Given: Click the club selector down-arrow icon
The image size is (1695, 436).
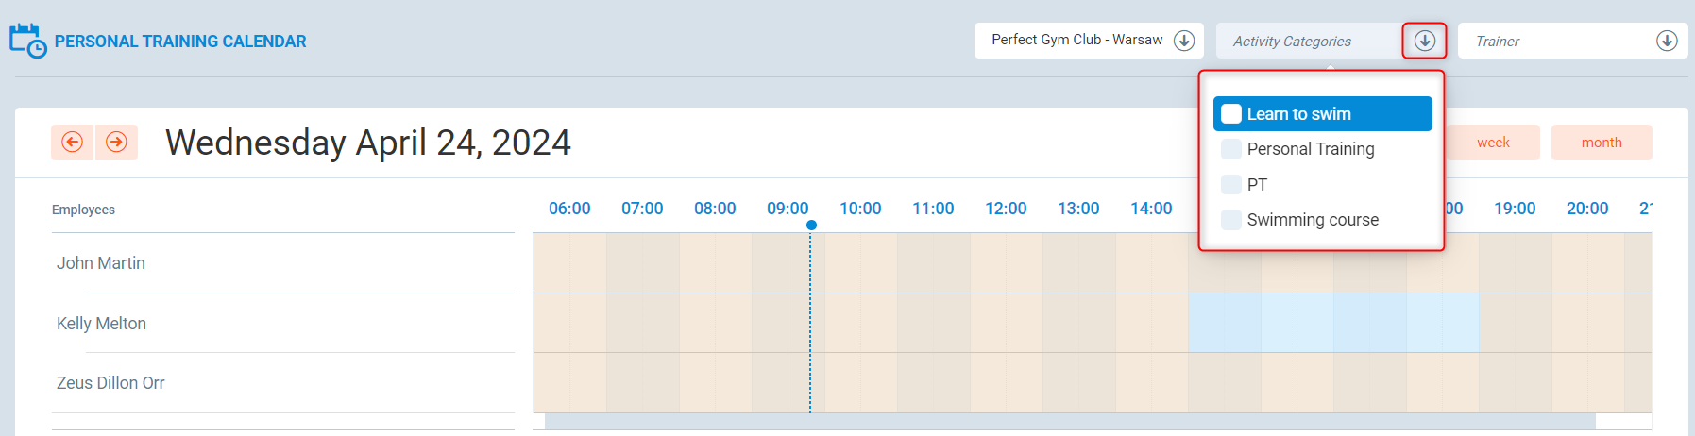Looking at the screenshot, I should pos(1183,41).
